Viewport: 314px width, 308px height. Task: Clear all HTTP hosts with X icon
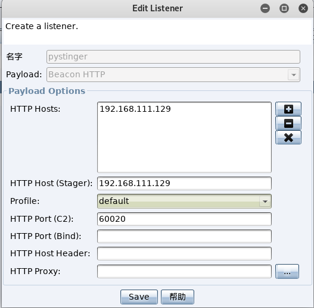[288, 137]
